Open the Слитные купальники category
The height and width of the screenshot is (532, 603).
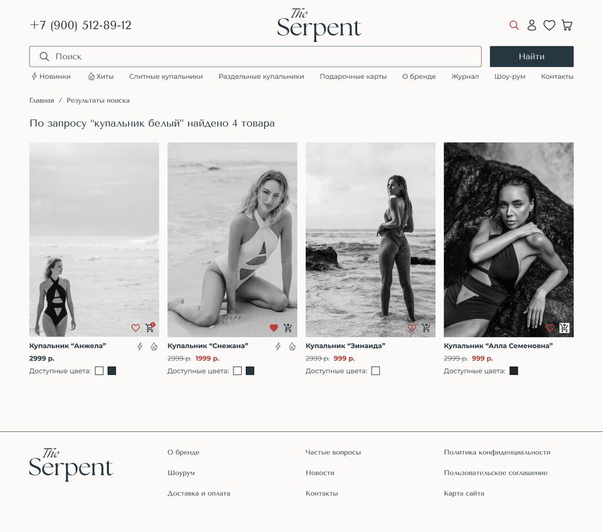[x=166, y=77]
